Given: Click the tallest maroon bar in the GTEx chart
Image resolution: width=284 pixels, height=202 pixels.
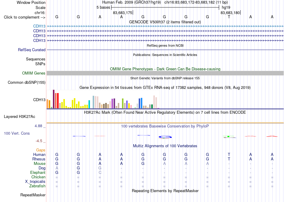Looking at the screenshot, I should [54, 99].
